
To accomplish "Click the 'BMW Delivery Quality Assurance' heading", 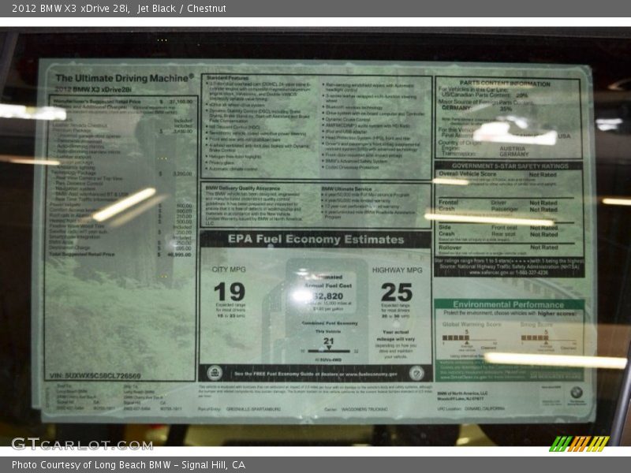I will 242,188.
